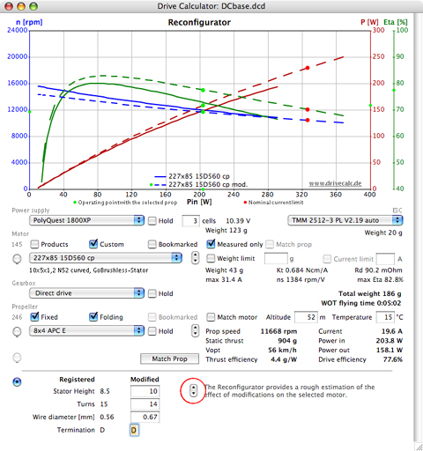Image resolution: width=423 pixels, height=451 pixels.
Task: Toggle the propeller Hold checkbox
Action: pos(152,331)
